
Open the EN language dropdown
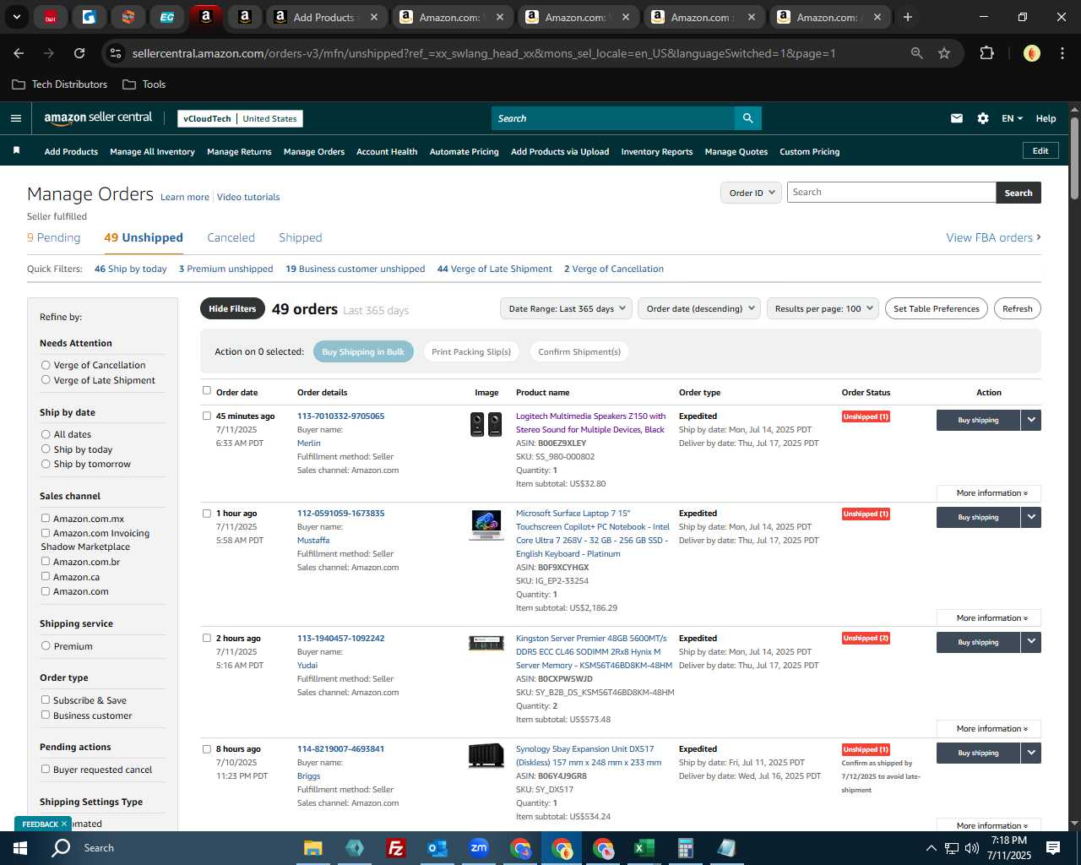tap(1012, 118)
